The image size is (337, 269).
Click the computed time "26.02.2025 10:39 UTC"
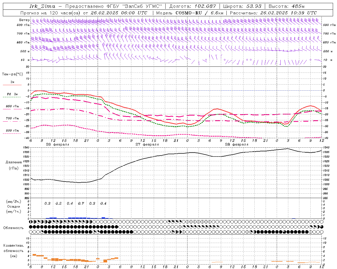pyautogui.click(x=289, y=13)
